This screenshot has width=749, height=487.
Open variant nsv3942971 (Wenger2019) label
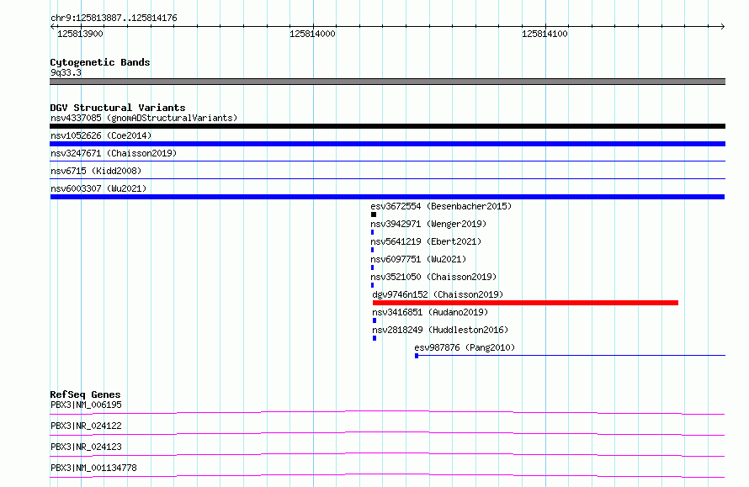coord(428,224)
